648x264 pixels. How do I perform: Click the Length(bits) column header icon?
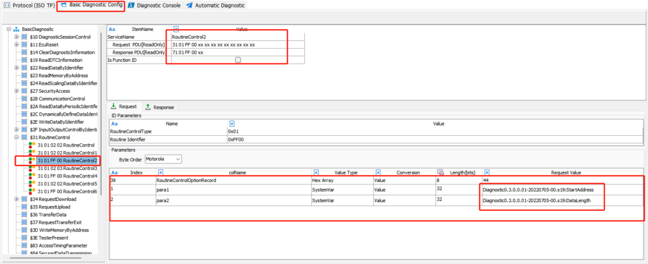[440, 172]
